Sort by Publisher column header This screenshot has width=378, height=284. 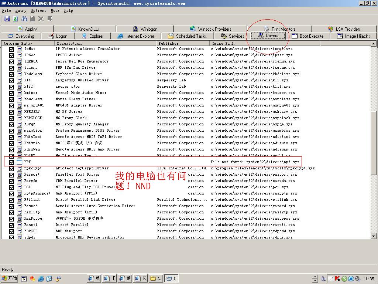[183, 44]
